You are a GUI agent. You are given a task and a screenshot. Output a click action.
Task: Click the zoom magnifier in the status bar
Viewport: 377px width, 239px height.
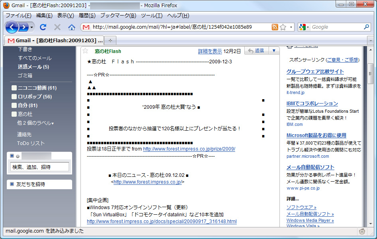coord(362,231)
